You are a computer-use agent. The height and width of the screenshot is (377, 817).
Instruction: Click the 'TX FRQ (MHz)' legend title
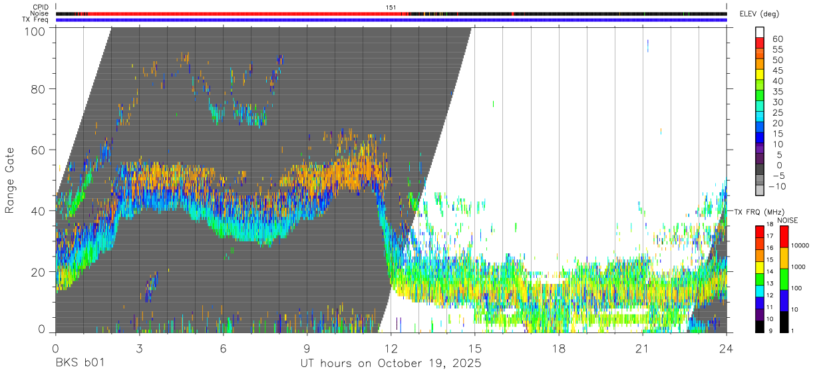click(758, 212)
